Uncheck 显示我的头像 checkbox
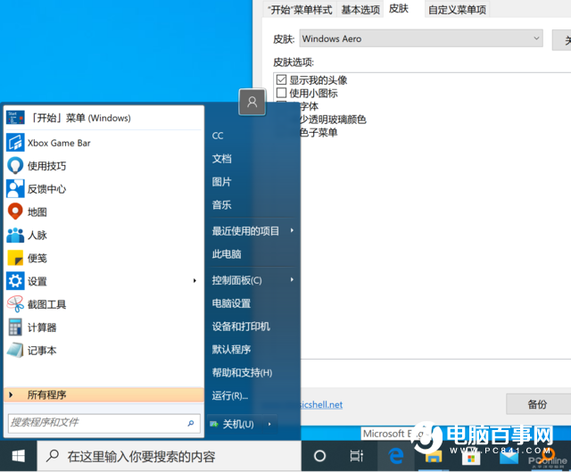 (282, 80)
